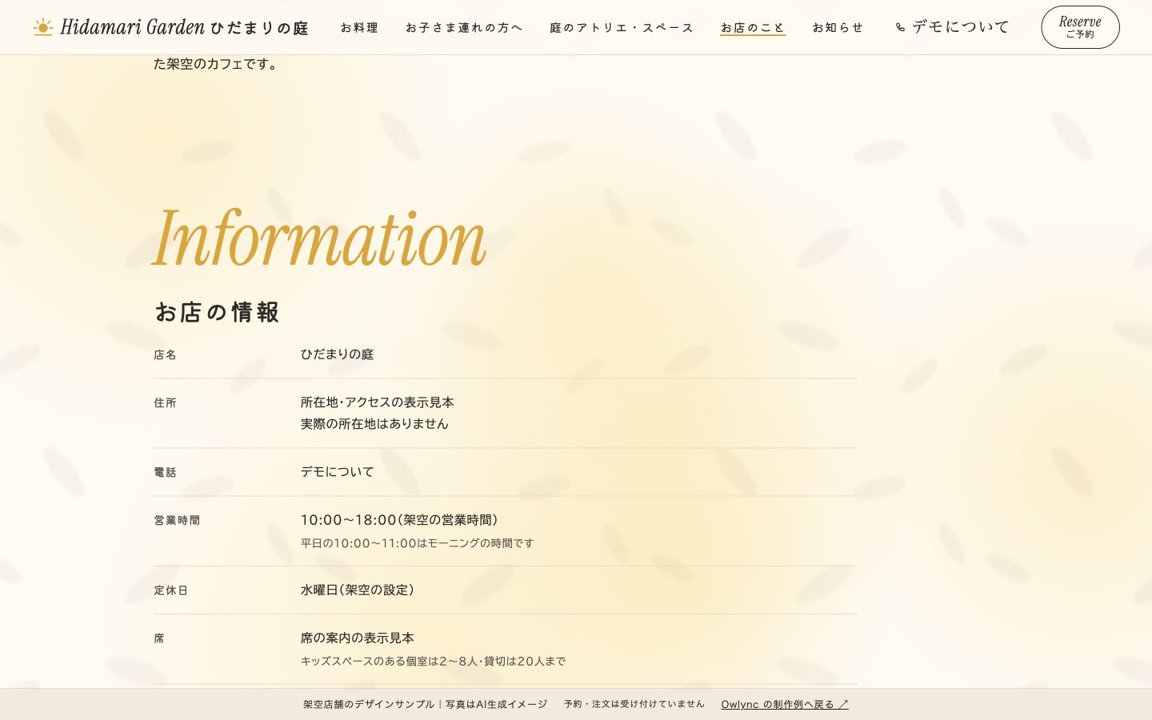Click the ひだまりの庭 shop name value
Screen dimensions: 1152x720
pyautogui.click(x=338, y=354)
